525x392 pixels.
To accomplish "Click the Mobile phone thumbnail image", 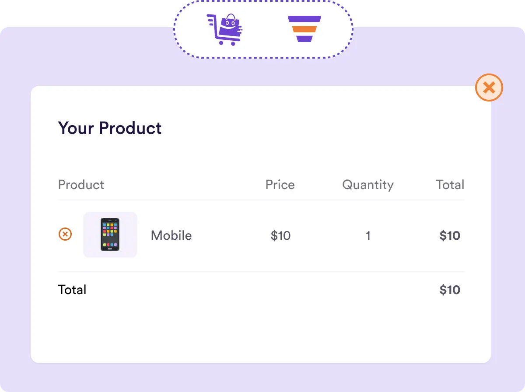I will (110, 234).
